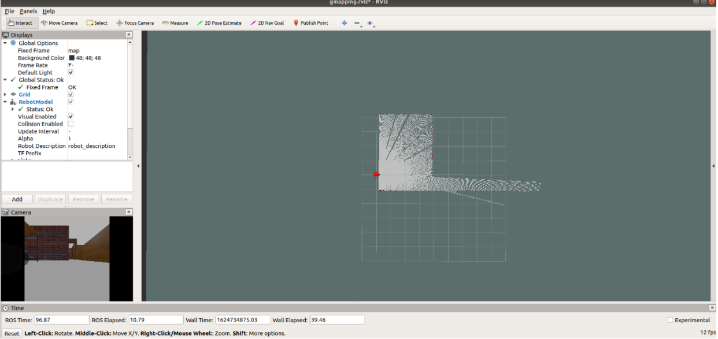This screenshot has width=718, height=339.
Task: Activate the 2D Nav Goal tool
Action: pyautogui.click(x=269, y=23)
